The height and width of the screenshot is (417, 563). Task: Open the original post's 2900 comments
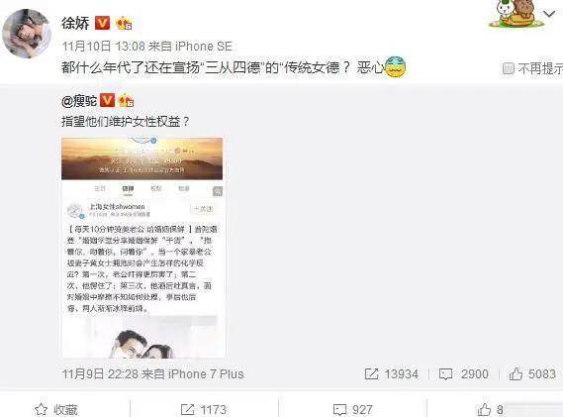(463, 373)
